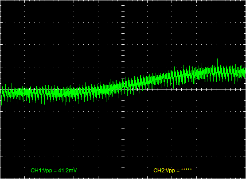246x179 pixels.
Task: Click the left end of the horizontal center axis
Action: pos(1,89)
